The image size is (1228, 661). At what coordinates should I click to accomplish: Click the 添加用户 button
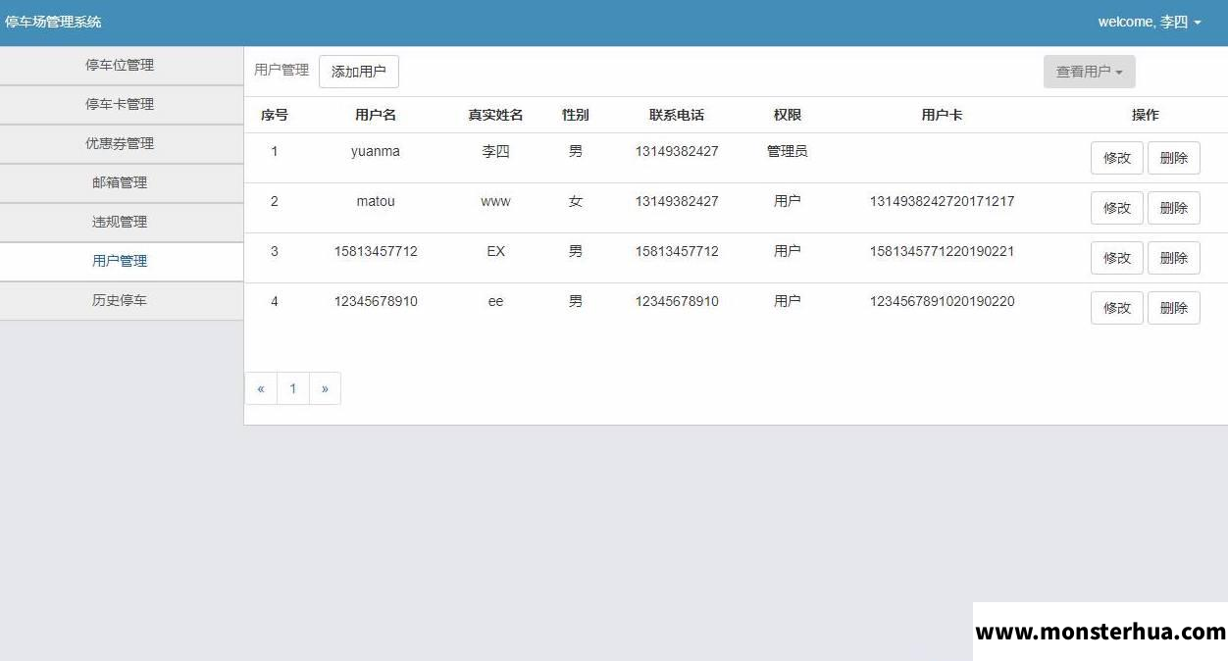click(x=359, y=72)
